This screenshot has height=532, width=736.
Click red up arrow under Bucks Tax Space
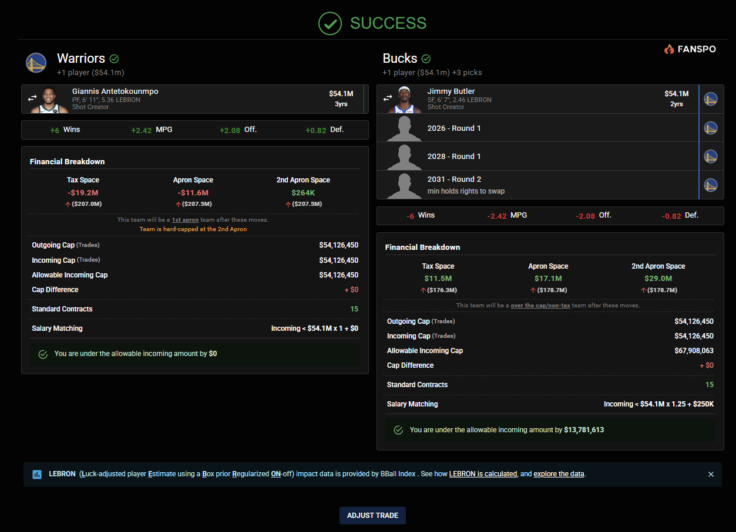[423, 290]
